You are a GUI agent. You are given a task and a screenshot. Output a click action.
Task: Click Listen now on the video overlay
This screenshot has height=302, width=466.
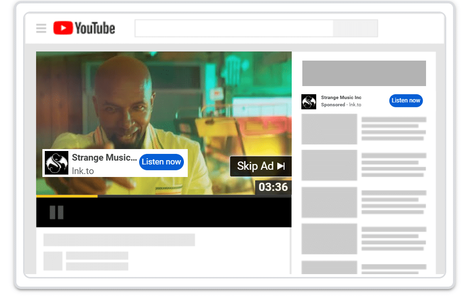click(x=161, y=162)
